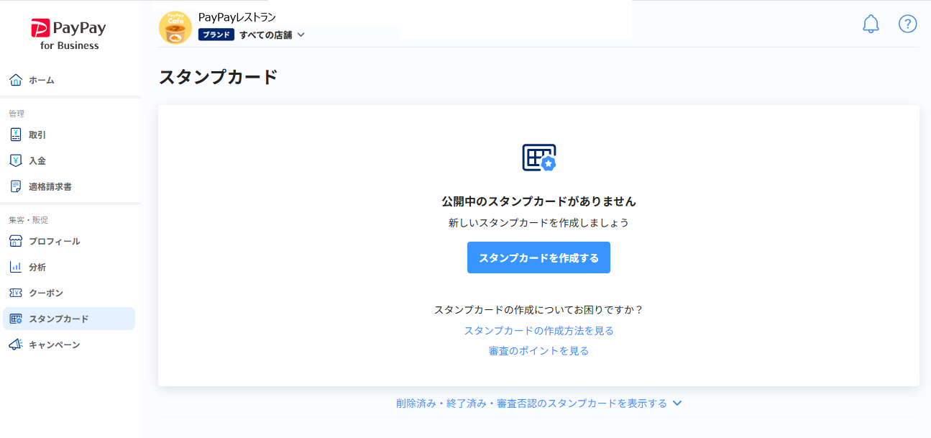Expand 削除済み・終了済み・審査否認のスタンプカードを表示する
Screen dimensions: 931x438
pos(538,403)
